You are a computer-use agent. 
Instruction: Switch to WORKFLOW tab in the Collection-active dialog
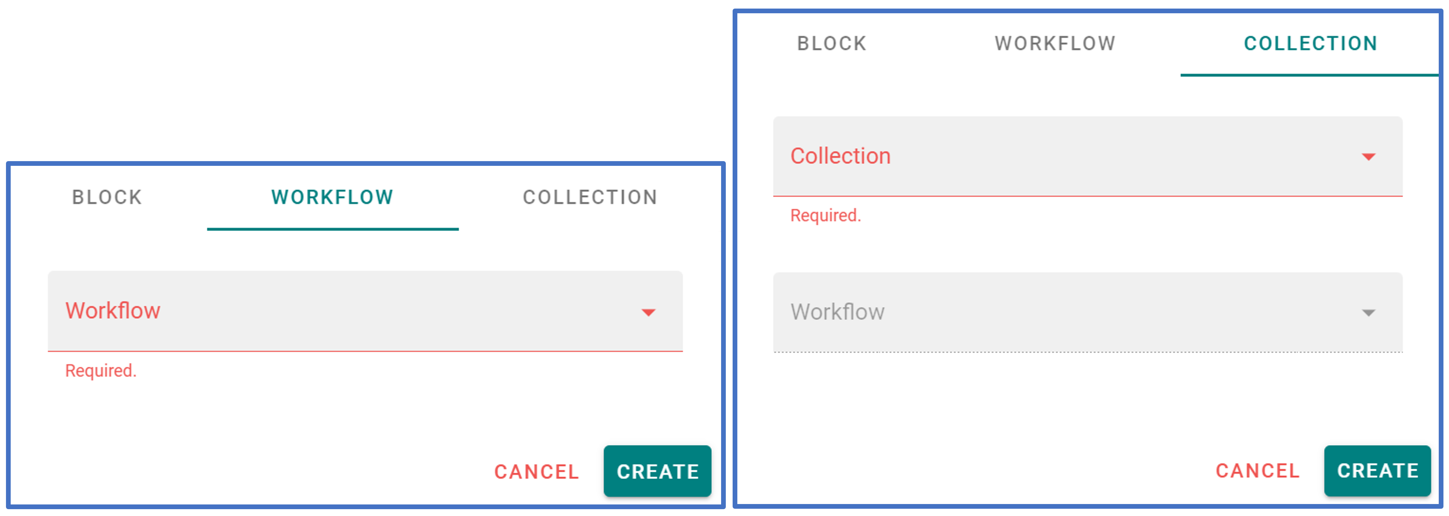[x=1055, y=44]
